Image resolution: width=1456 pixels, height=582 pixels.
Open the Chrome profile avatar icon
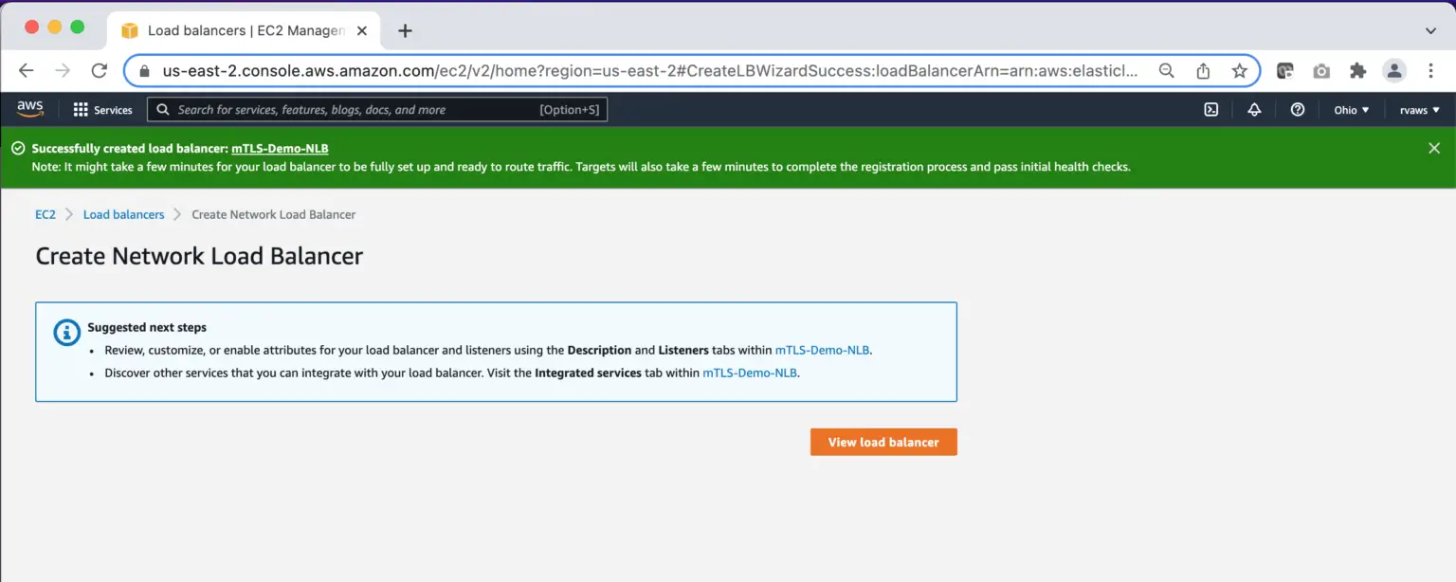(1393, 70)
